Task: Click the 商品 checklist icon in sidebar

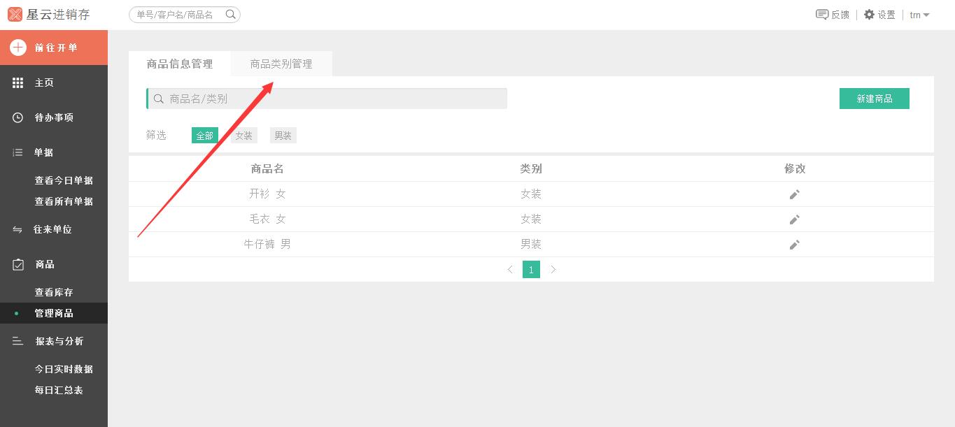Action: 17,264
